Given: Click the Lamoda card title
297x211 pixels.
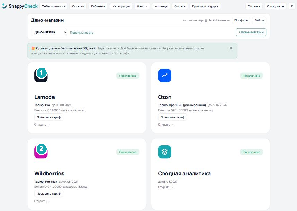Looking at the screenshot, I should (x=45, y=97).
